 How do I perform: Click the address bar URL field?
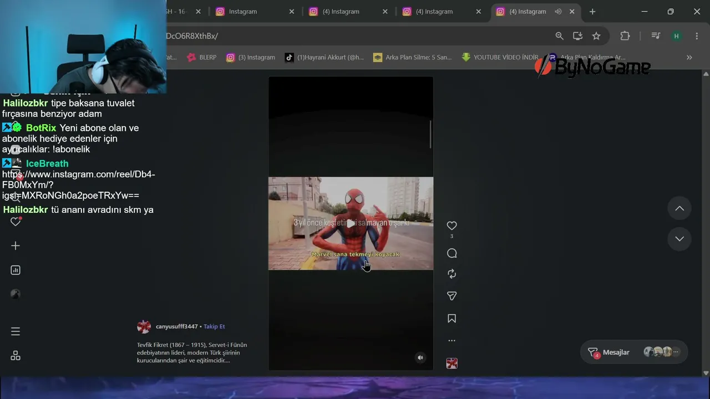tap(355, 36)
